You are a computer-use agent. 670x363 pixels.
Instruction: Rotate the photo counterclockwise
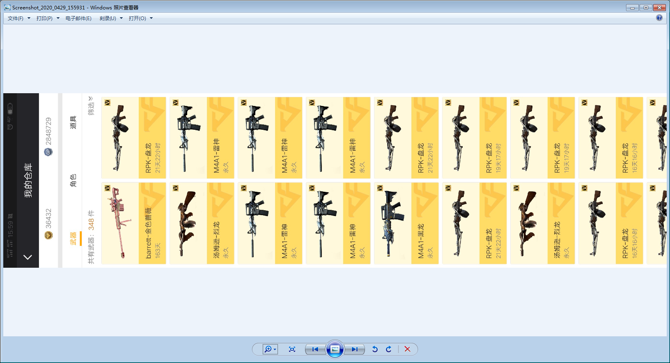point(375,349)
